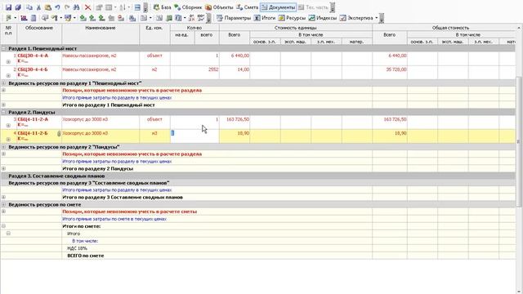Expand Итого по разделу 1 Пешеходный мост
Viewport: 523px width, 294px height.
pos(3,105)
